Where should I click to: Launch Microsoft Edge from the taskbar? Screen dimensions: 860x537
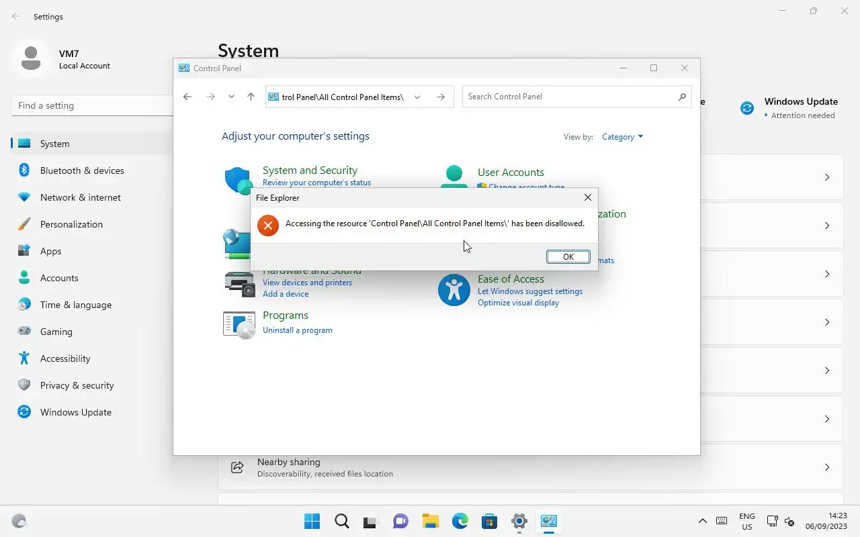pyautogui.click(x=460, y=521)
